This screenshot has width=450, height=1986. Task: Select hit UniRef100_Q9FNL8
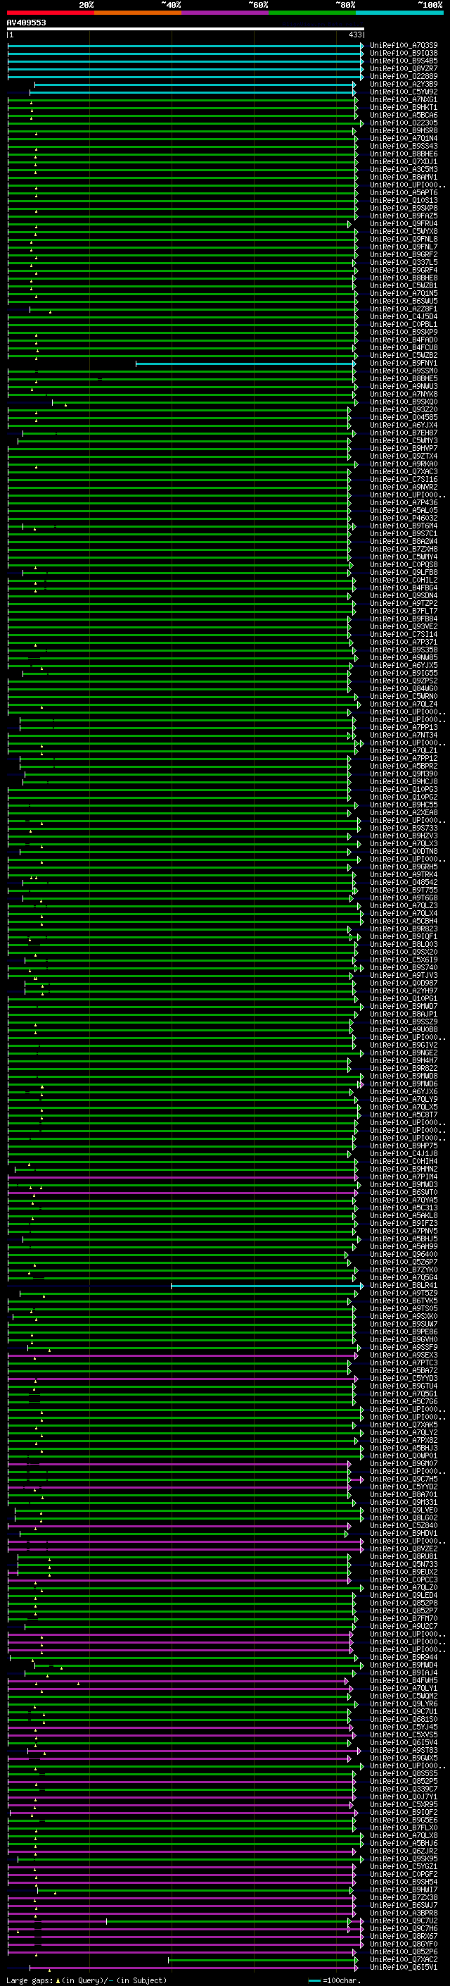[404, 239]
